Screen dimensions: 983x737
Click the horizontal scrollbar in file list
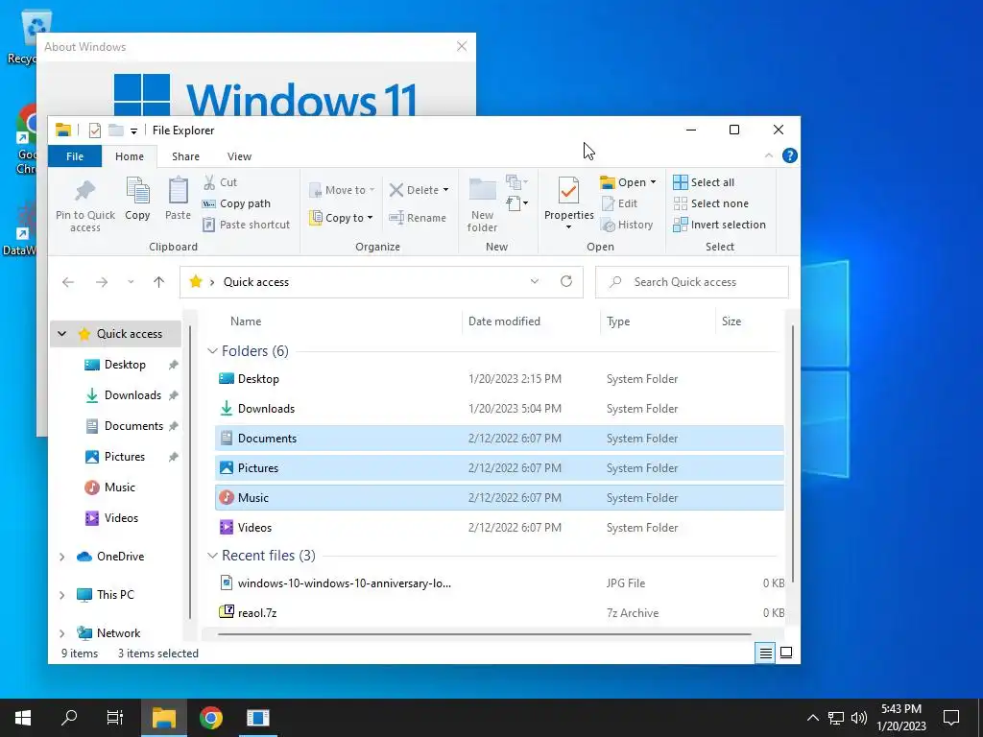[x=485, y=634]
